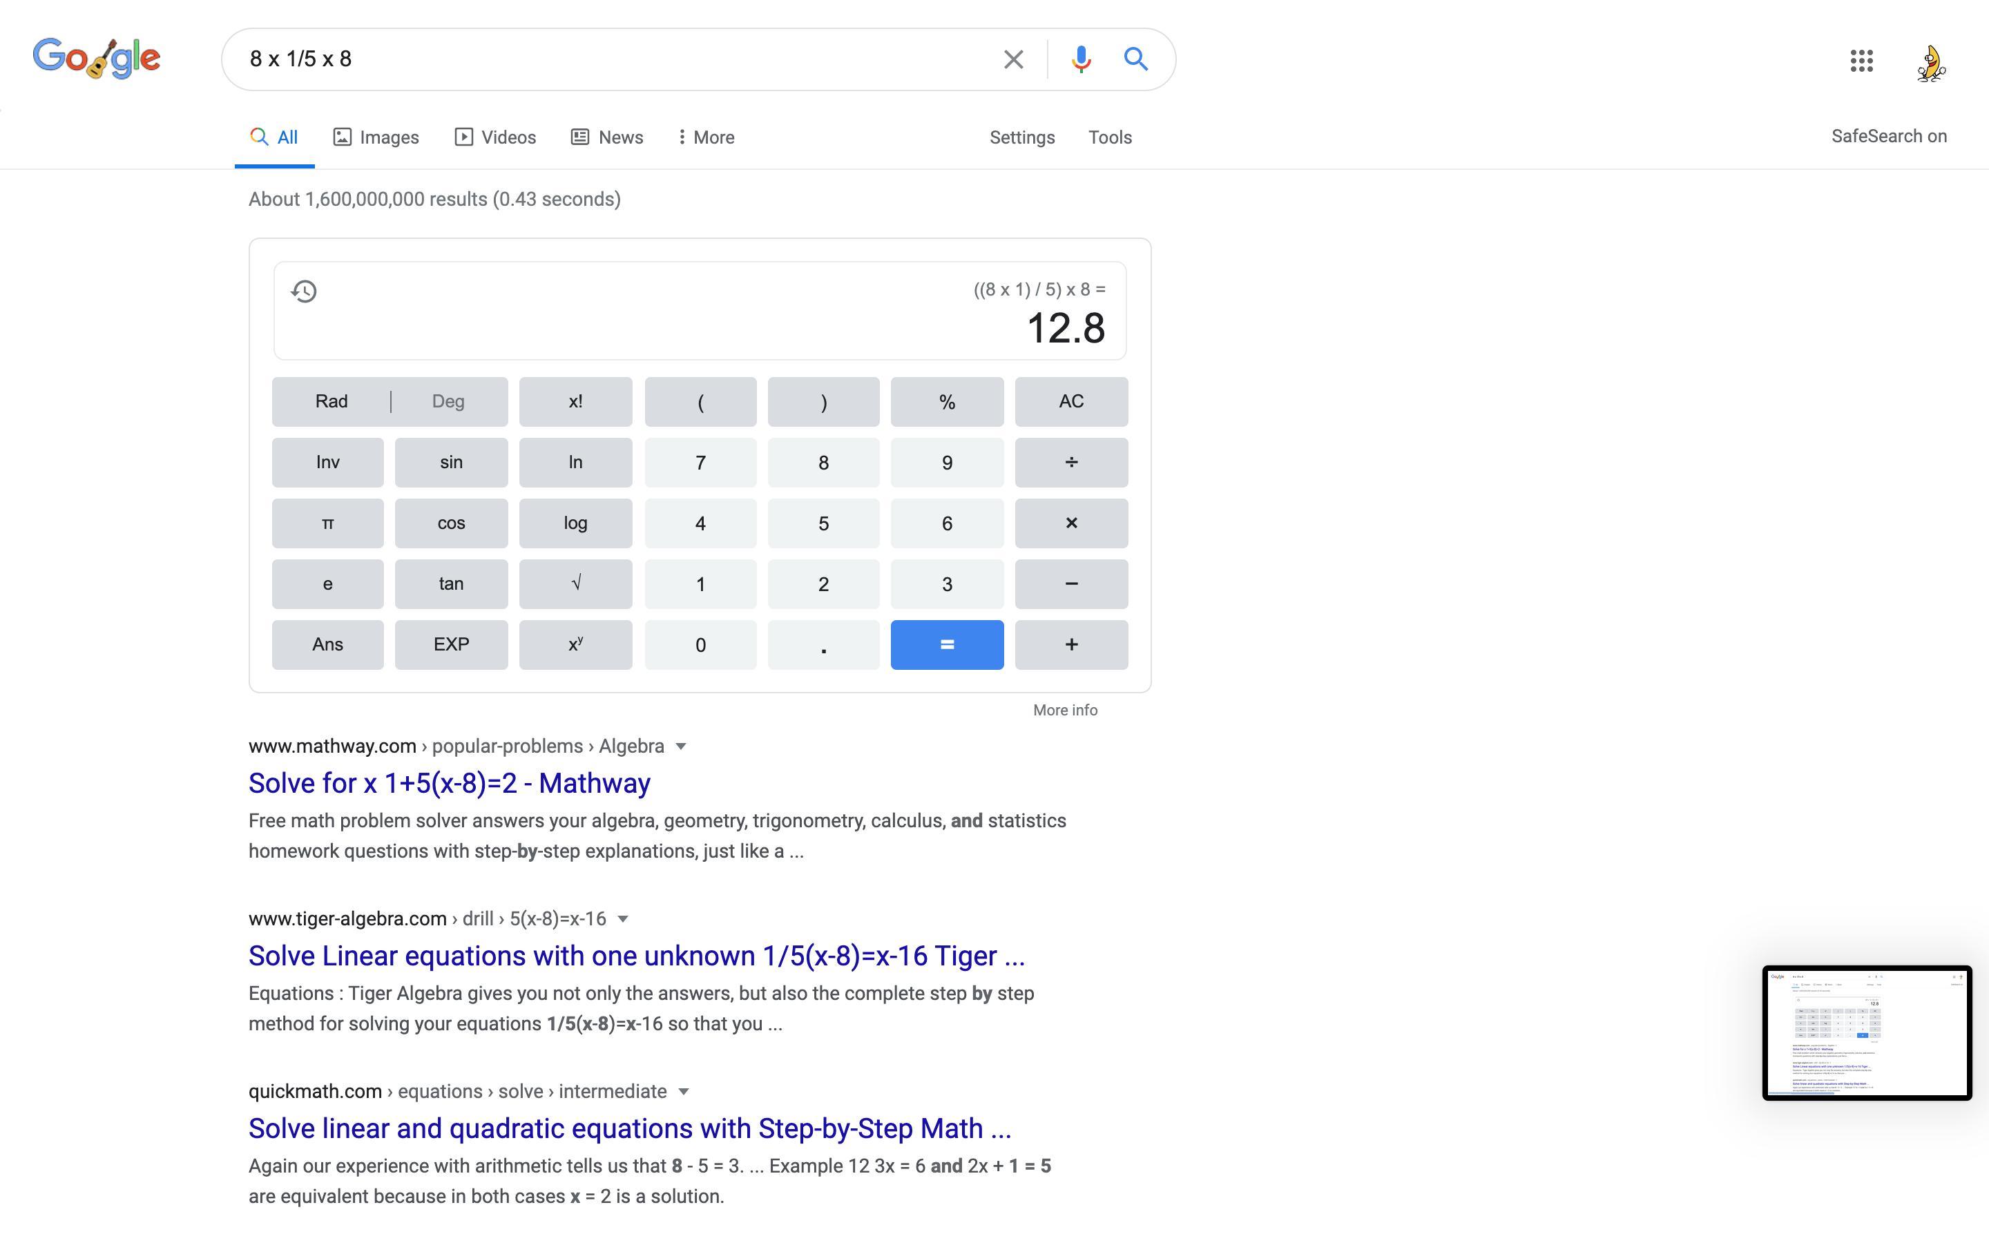Click the clear input (X) icon in search bar
Viewport: 1989px width, 1243px height.
[x=1012, y=59]
